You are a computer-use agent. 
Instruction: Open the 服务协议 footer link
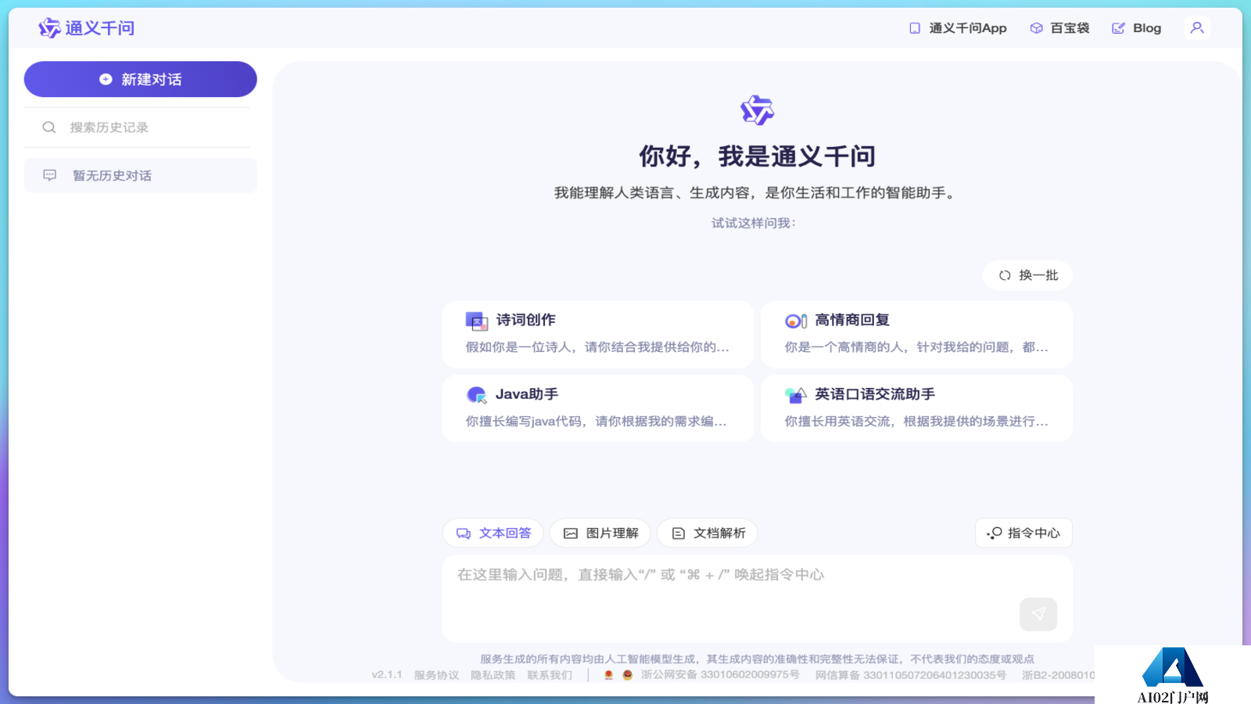tap(436, 675)
